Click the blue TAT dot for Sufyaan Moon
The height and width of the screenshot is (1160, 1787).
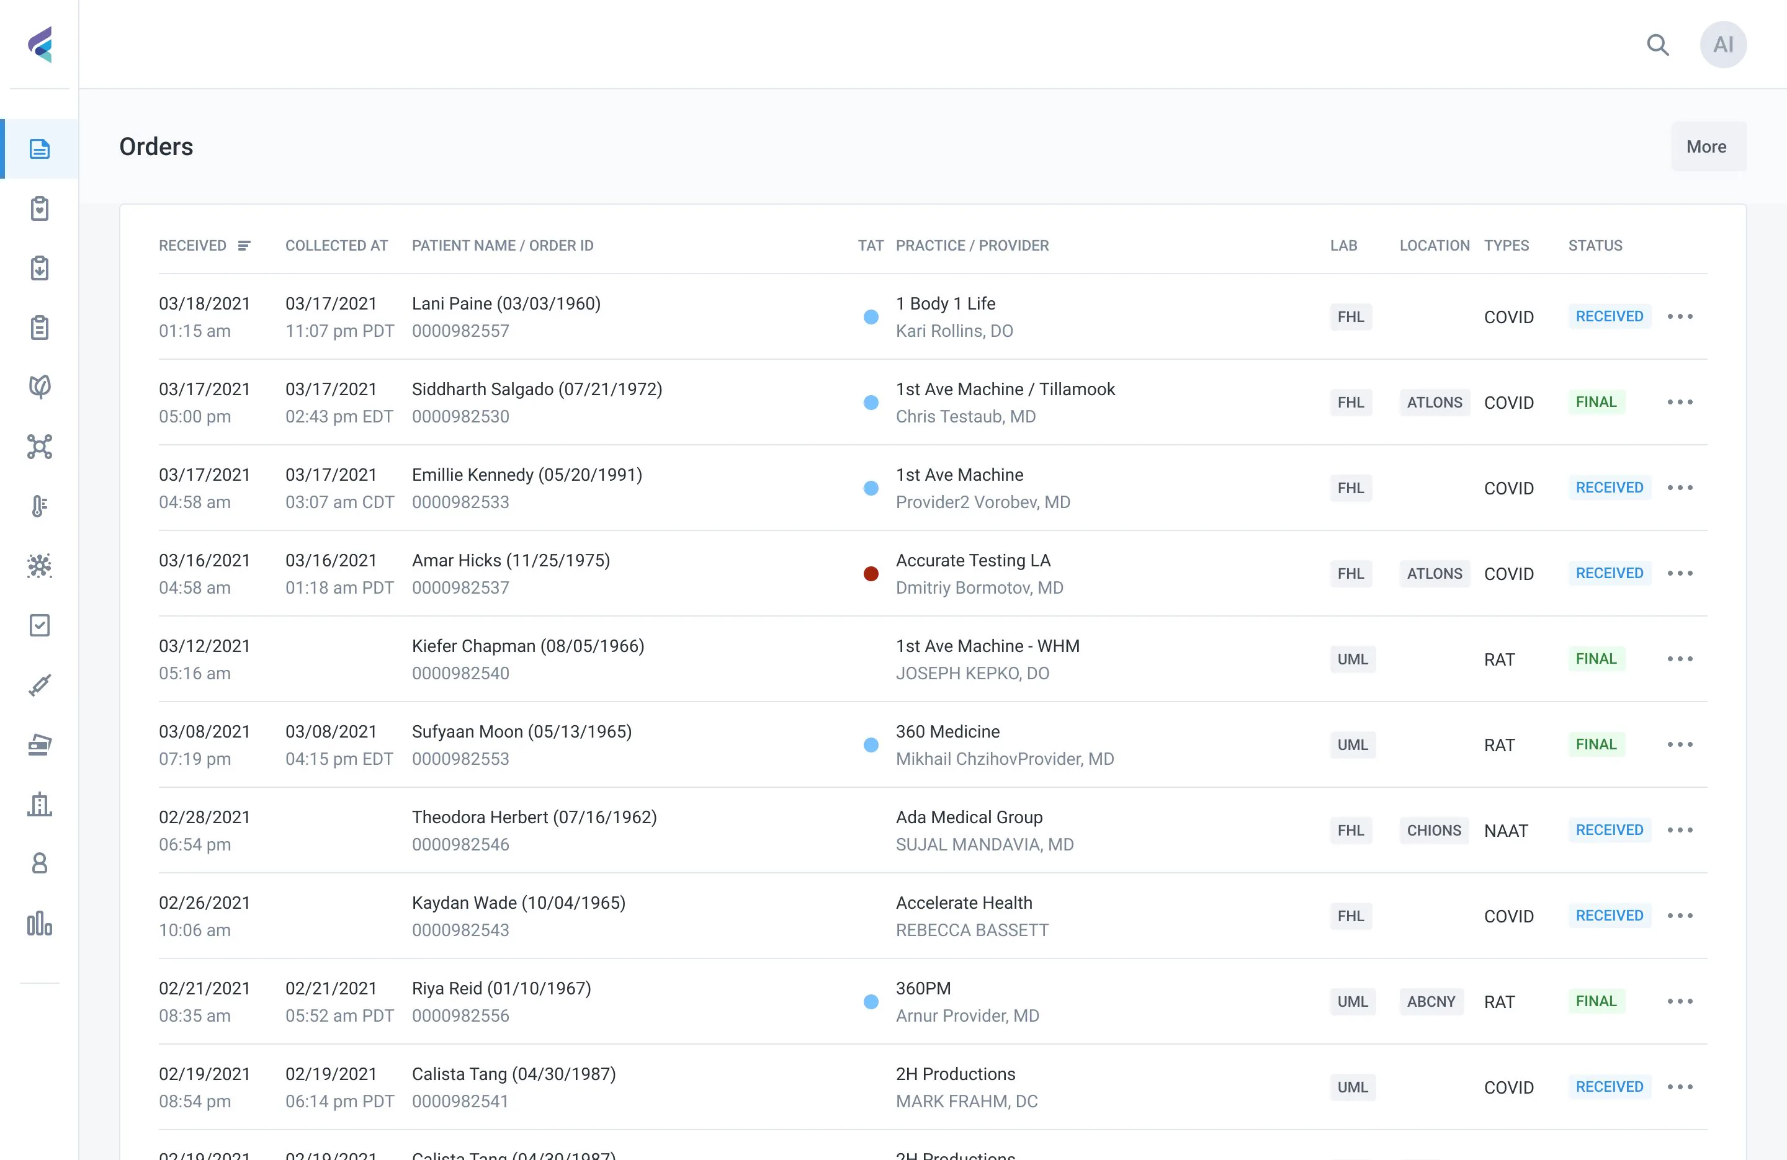click(871, 745)
